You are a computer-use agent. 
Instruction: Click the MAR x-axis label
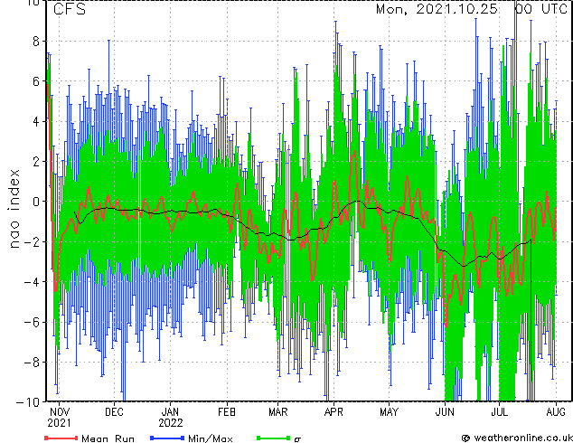pos(278,412)
